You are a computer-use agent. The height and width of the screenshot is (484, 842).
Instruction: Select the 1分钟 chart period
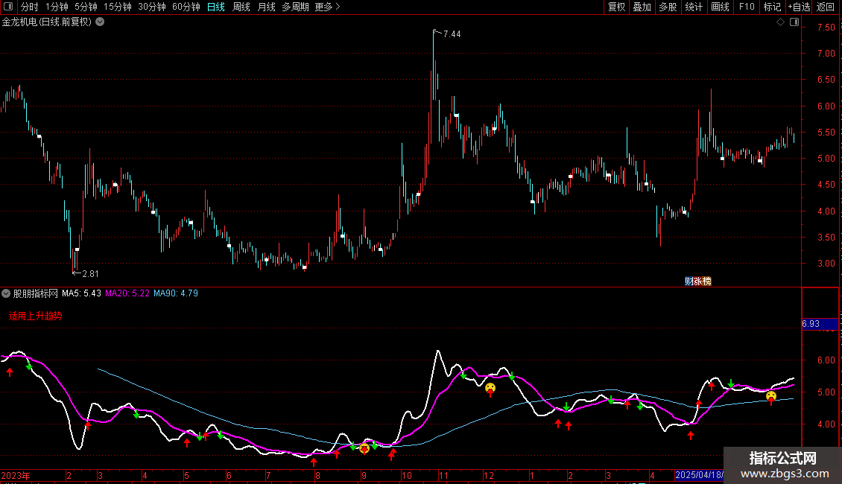pyautogui.click(x=57, y=7)
